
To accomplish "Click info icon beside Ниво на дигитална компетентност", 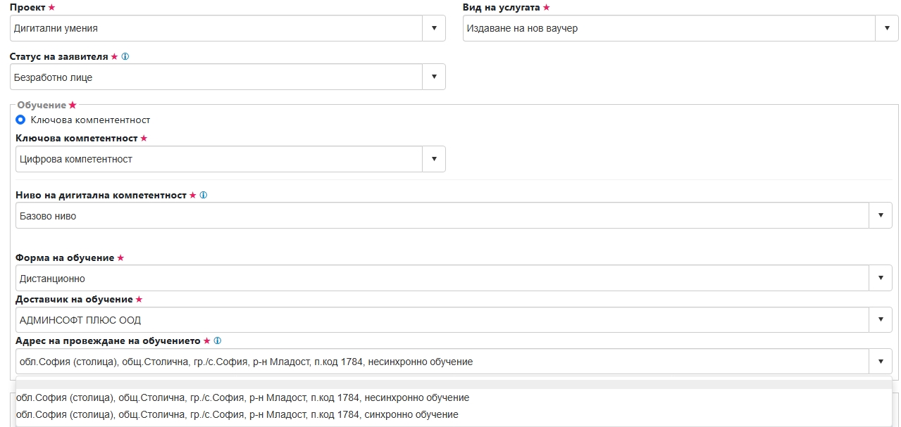I will pos(203,195).
